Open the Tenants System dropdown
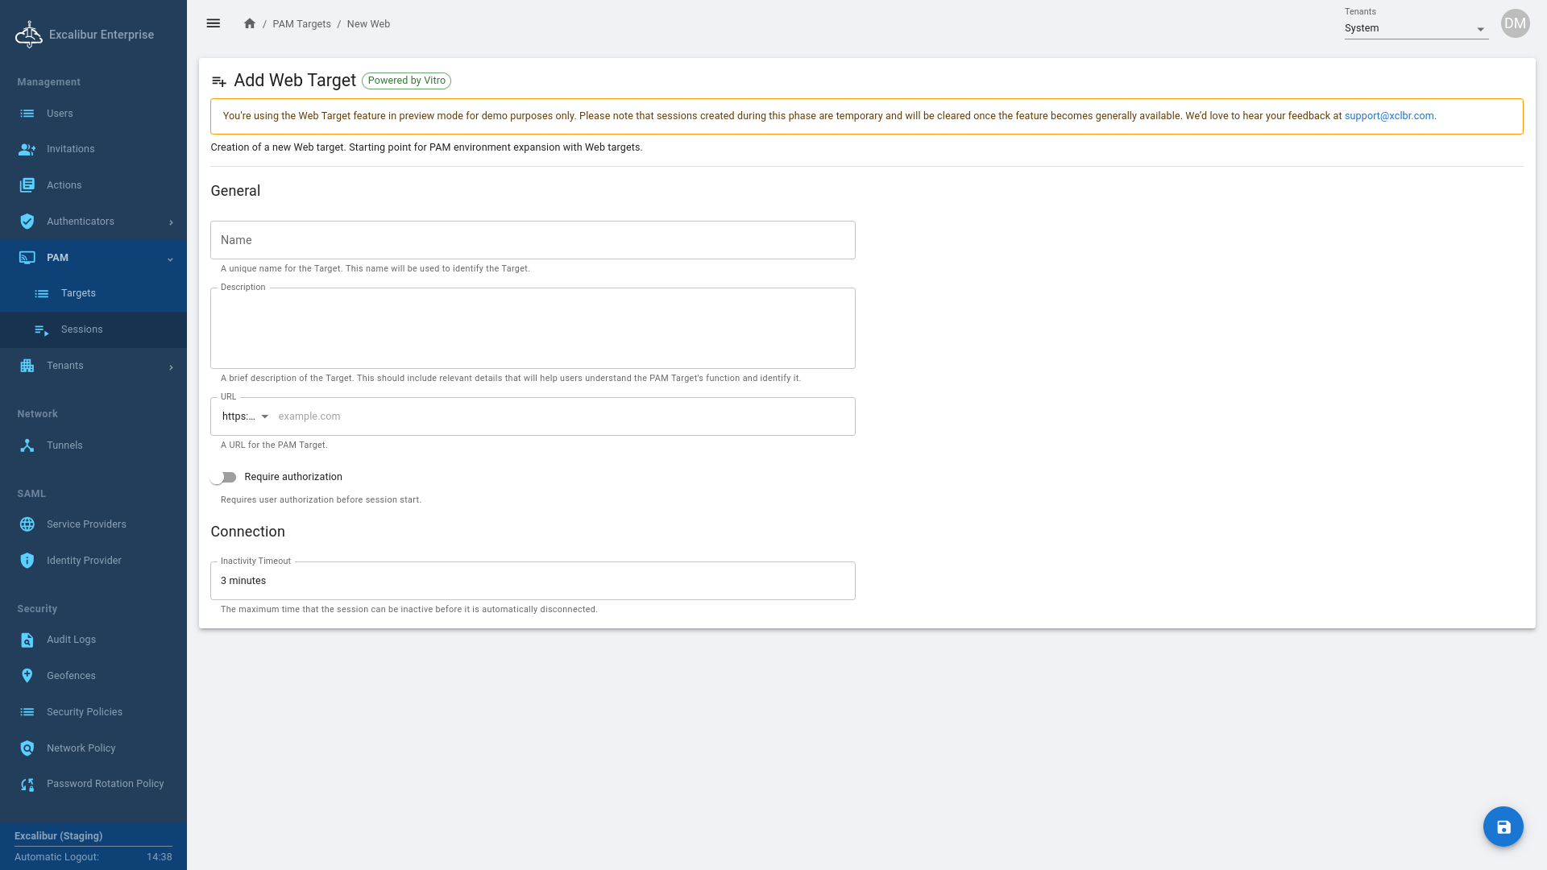 click(x=1415, y=28)
